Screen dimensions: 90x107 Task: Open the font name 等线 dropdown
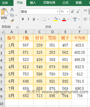point(57,11)
